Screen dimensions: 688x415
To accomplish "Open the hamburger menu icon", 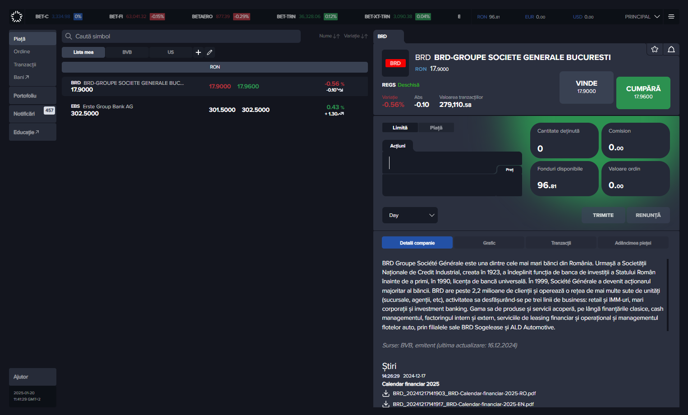I will [x=671, y=17].
